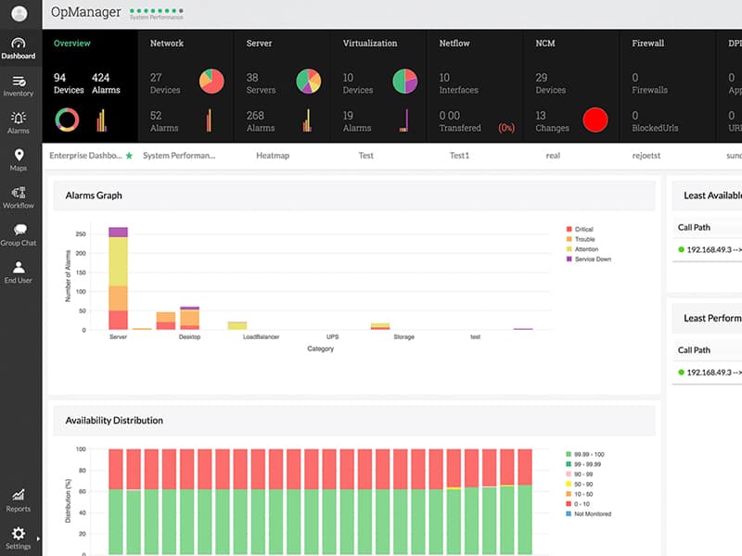Open the Group Chat icon
This screenshot has height=556, width=742.
[x=19, y=230]
